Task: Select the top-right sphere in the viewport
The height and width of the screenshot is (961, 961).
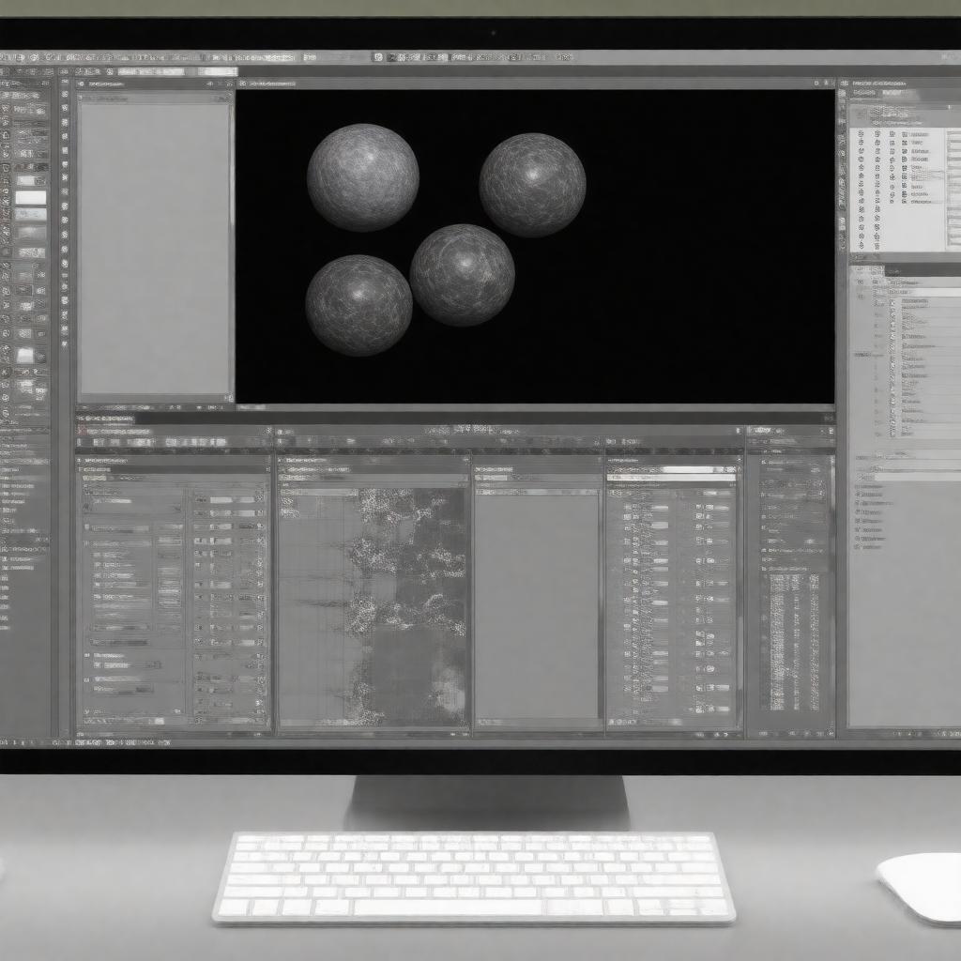Action: click(x=532, y=184)
